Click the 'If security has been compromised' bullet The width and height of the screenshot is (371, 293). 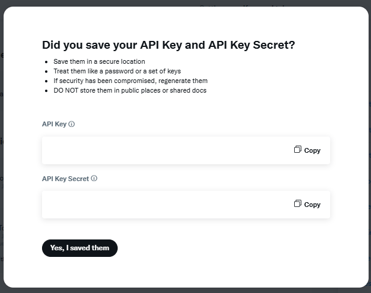pos(130,81)
